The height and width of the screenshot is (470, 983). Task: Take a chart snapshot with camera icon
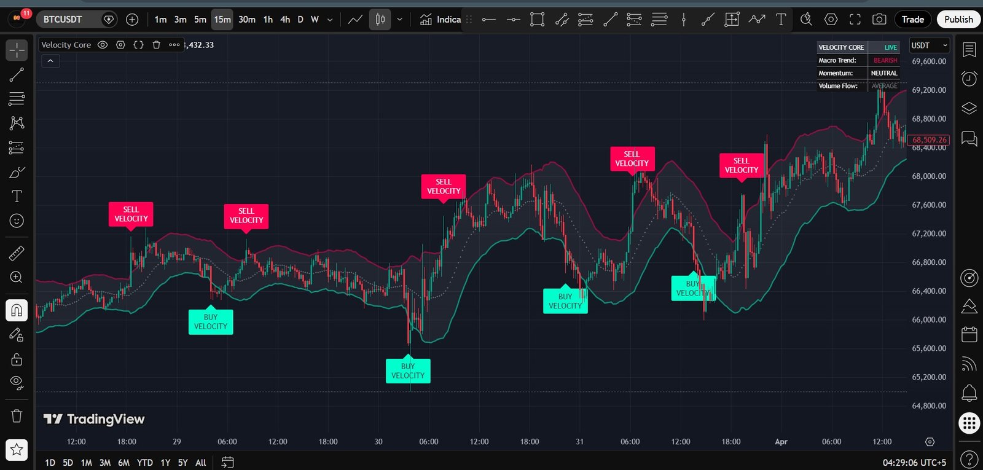coord(879,20)
